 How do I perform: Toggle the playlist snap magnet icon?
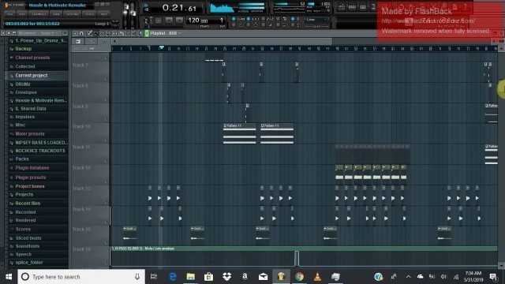tap(81, 33)
